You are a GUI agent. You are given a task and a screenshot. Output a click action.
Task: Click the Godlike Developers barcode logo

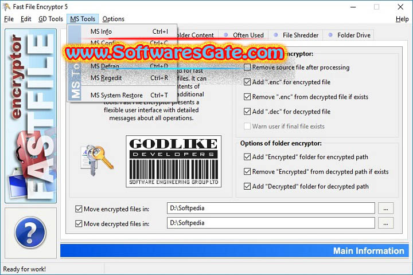[x=174, y=162]
